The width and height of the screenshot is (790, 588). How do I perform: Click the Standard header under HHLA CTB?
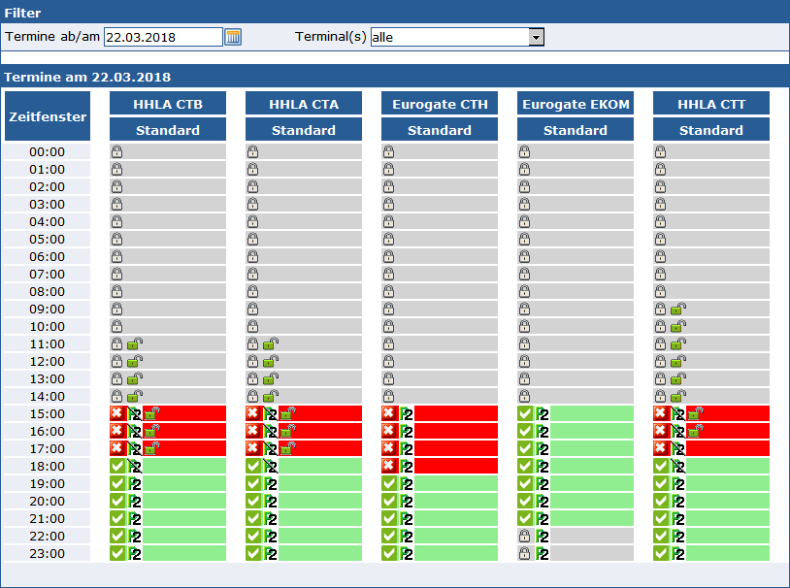(x=168, y=130)
